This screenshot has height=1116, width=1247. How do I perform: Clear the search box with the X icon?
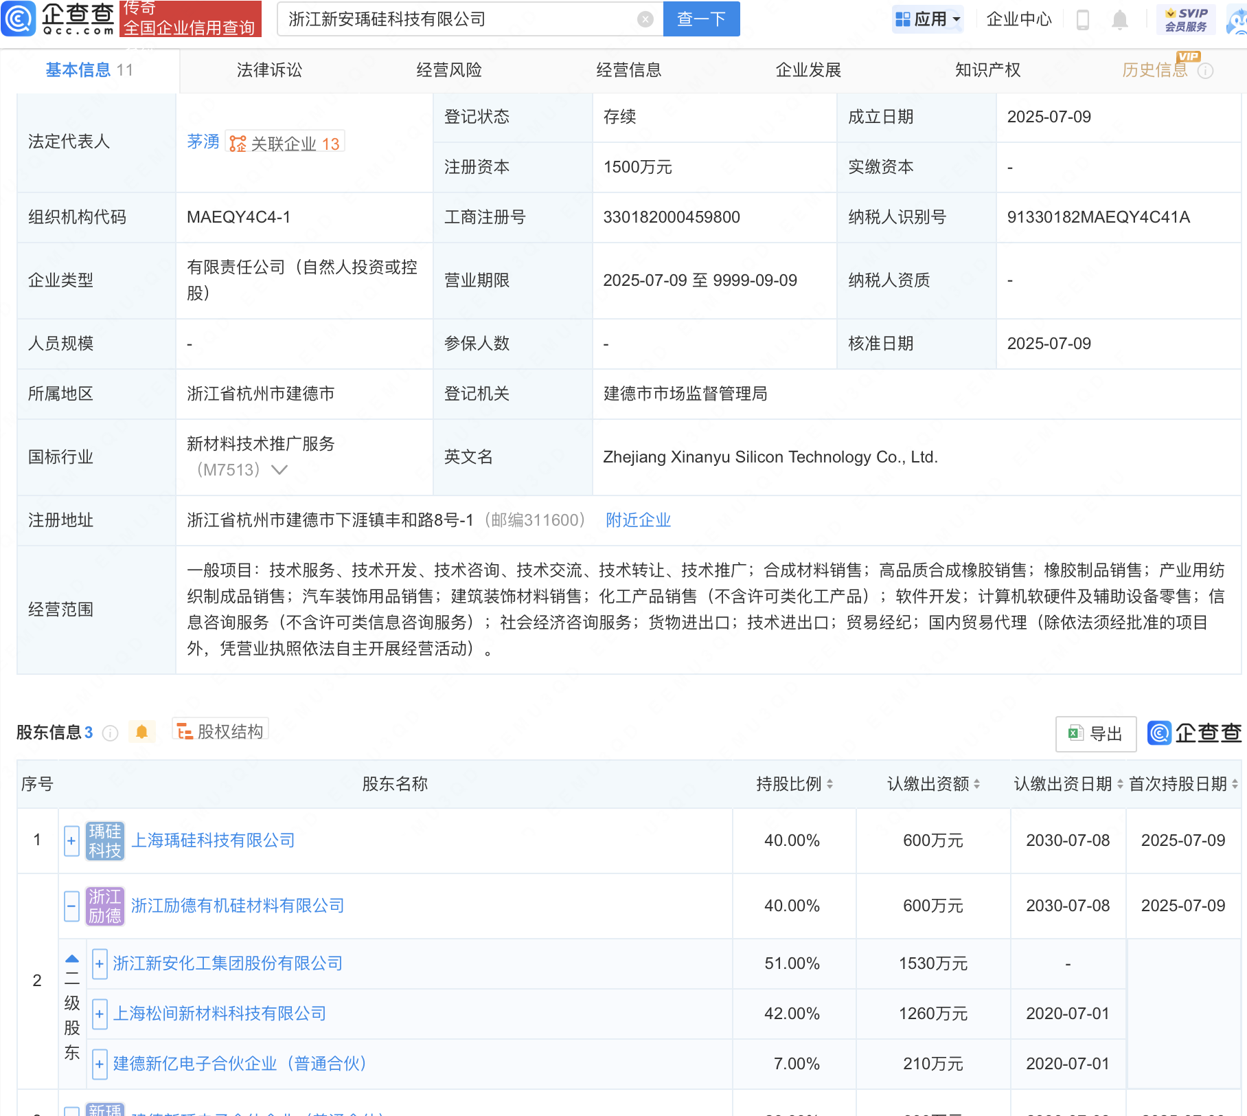(645, 19)
